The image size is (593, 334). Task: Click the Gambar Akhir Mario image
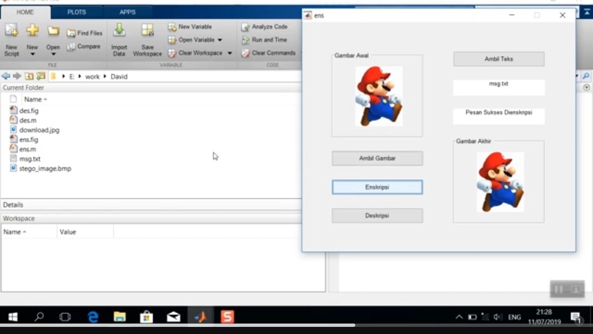pos(500,182)
